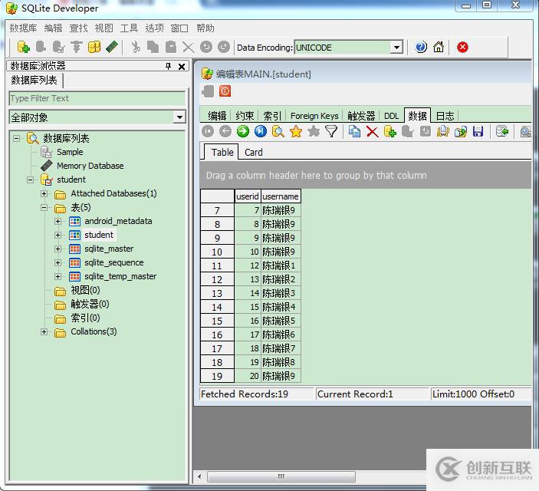Switch to the 编辑 tab of the table editor
The image size is (539, 491).
click(217, 116)
